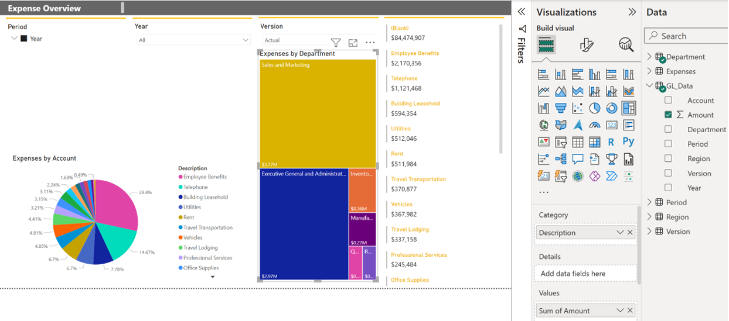Check the Version field under GL_Data

[668, 173]
